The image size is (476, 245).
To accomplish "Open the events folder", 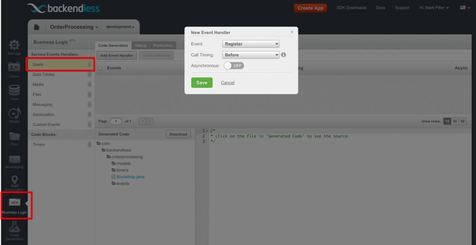I will point(120,184).
